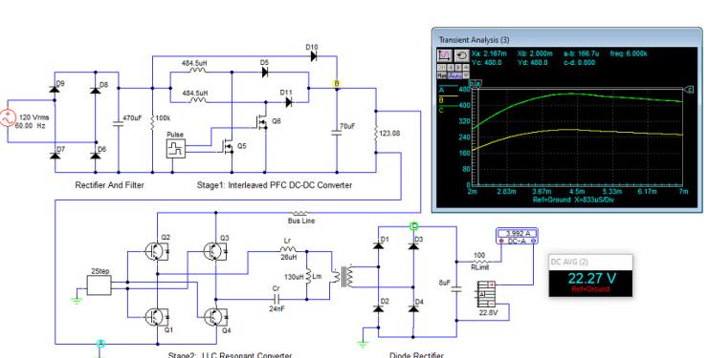Click the reset/refresh scope icon
The width and height of the screenshot is (708, 358).
[462, 55]
